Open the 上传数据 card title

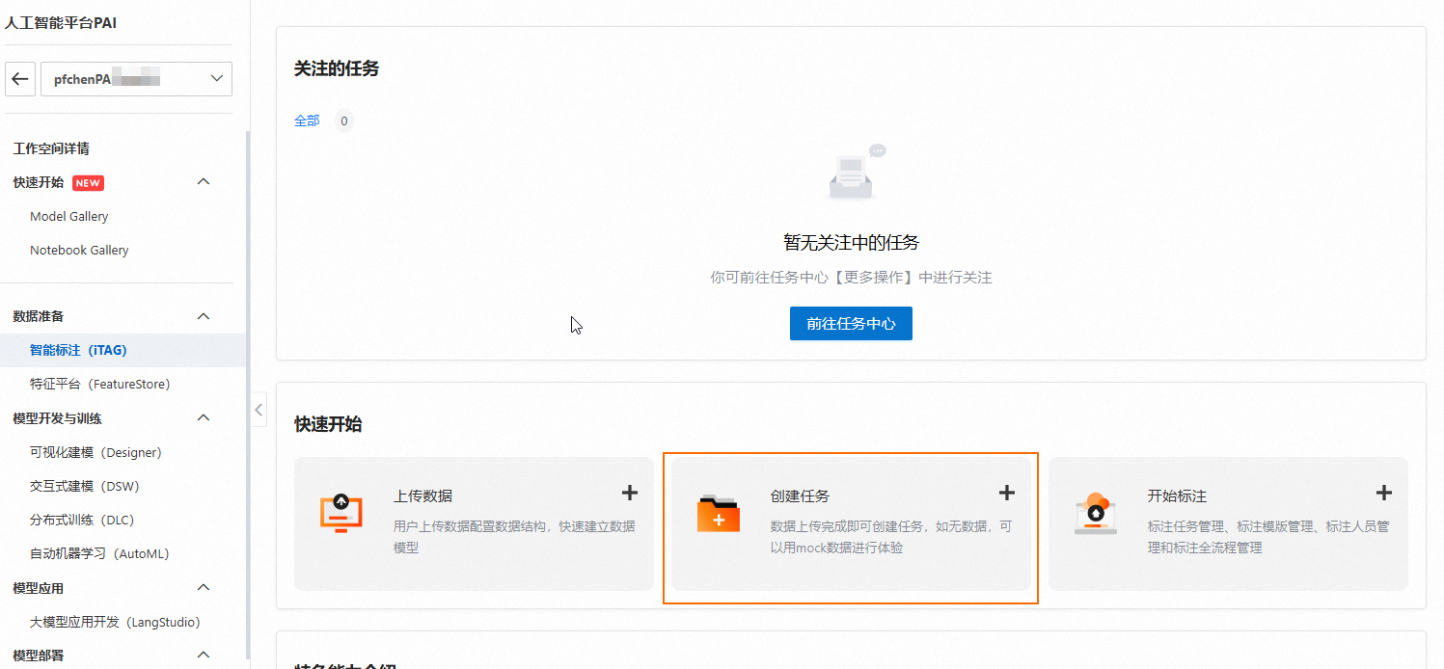(x=422, y=496)
